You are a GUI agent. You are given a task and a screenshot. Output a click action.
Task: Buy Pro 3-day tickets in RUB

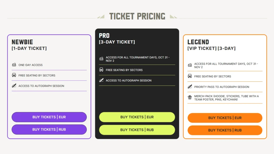(137, 130)
